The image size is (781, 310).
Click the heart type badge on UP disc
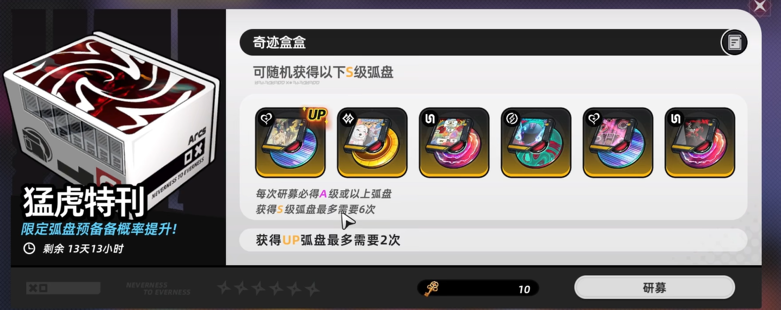[266, 119]
